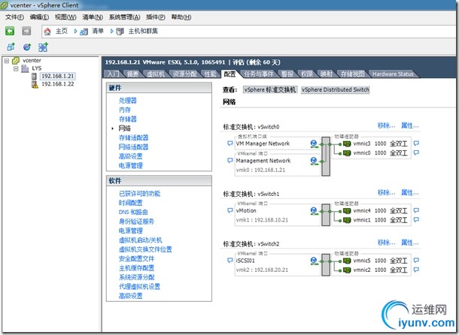Click the port icon for Management Network
Screen dimensions: 459x335
(314, 161)
